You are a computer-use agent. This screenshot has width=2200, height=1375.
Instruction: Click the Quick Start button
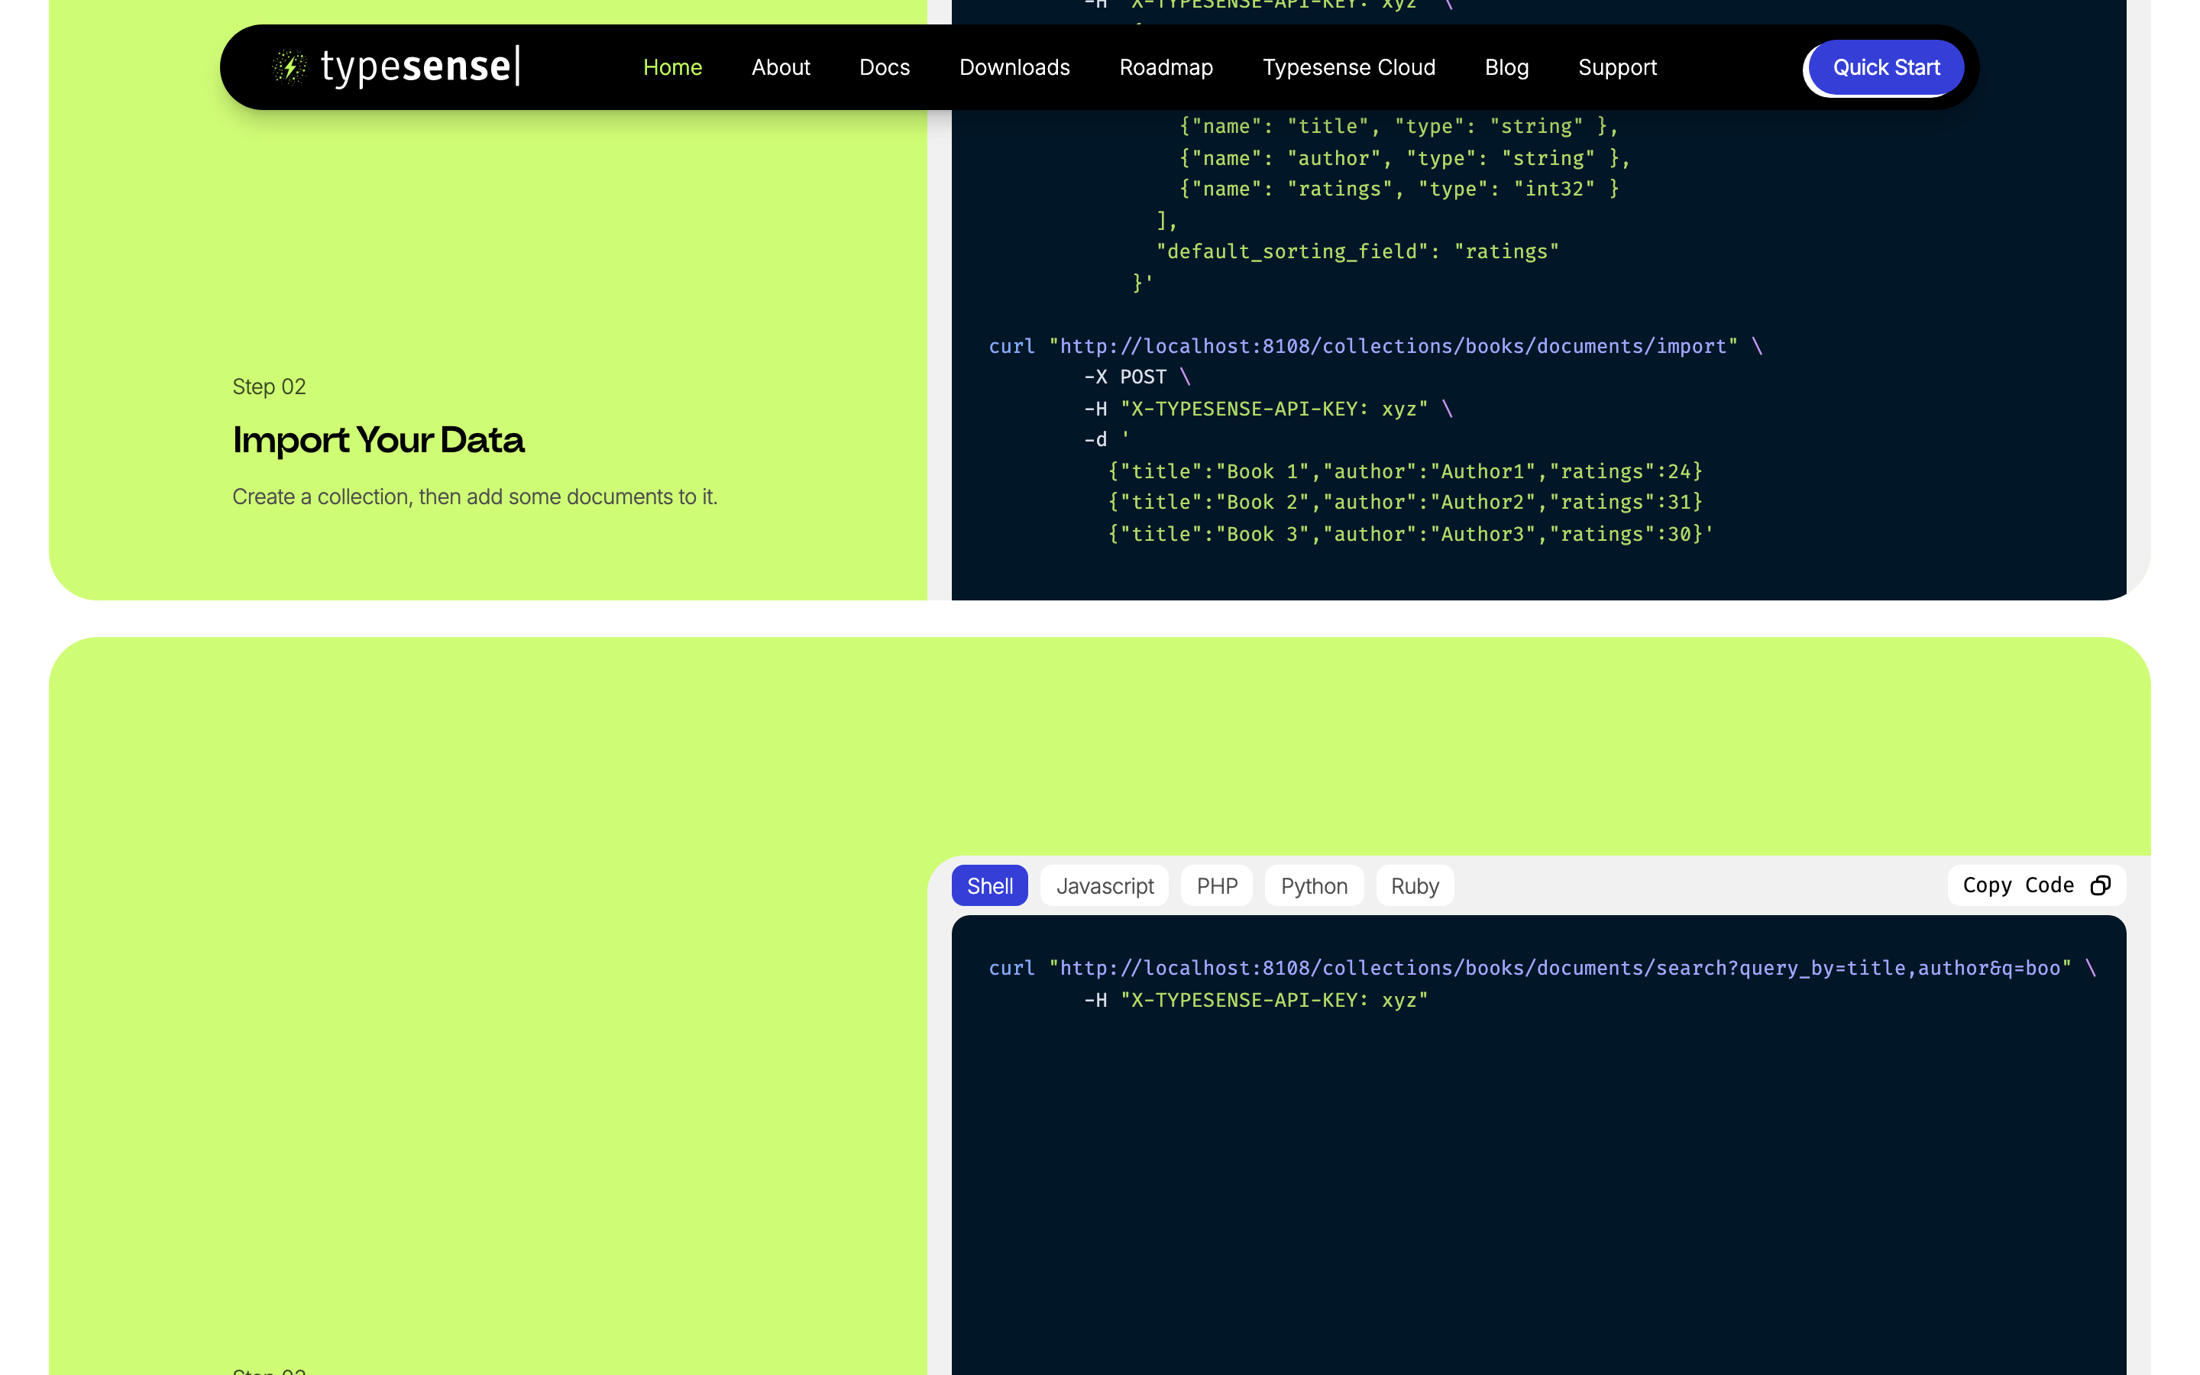[1885, 67]
